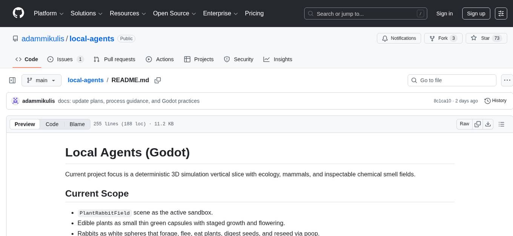Open the main branch dropdown
This screenshot has height=236, width=513.
point(41,80)
